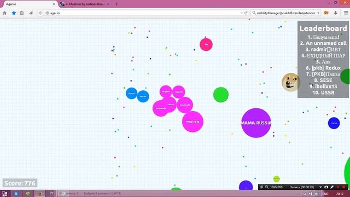Viewport: 350px width, 197px height.
Task: Click the paper-plane share icon
Action: [x=31, y=13]
